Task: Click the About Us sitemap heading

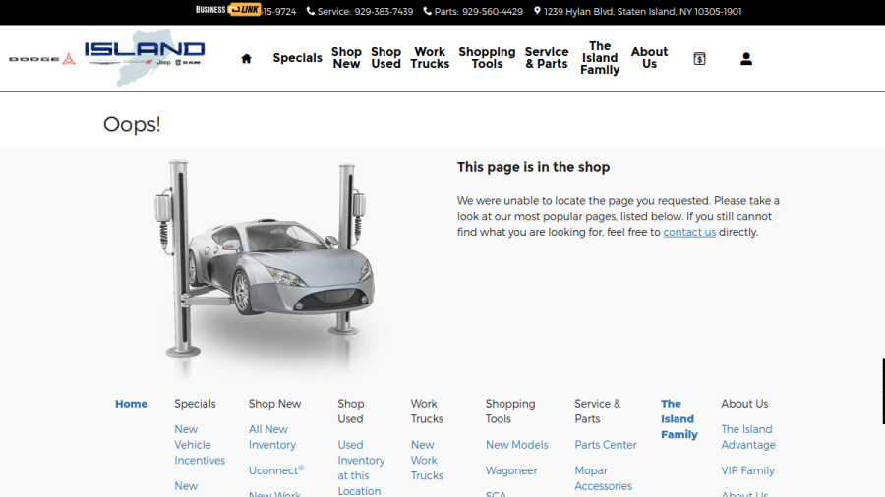Action: [744, 404]
